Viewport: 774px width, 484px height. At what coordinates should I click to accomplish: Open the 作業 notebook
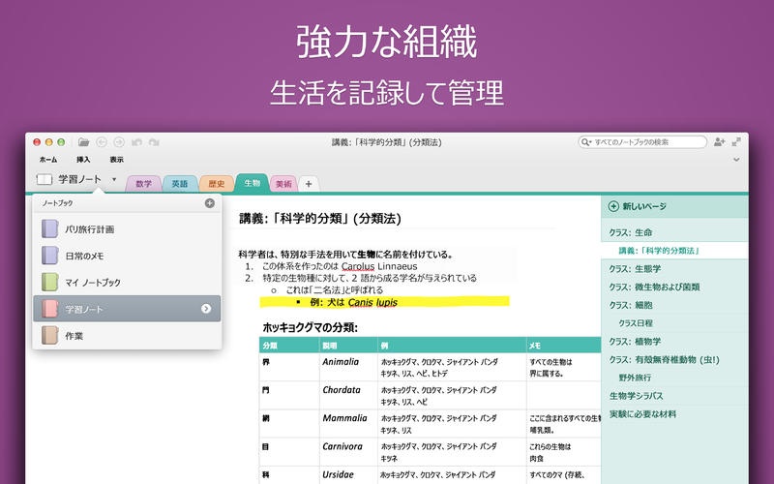pyautogui.click(x=127, y=336)
